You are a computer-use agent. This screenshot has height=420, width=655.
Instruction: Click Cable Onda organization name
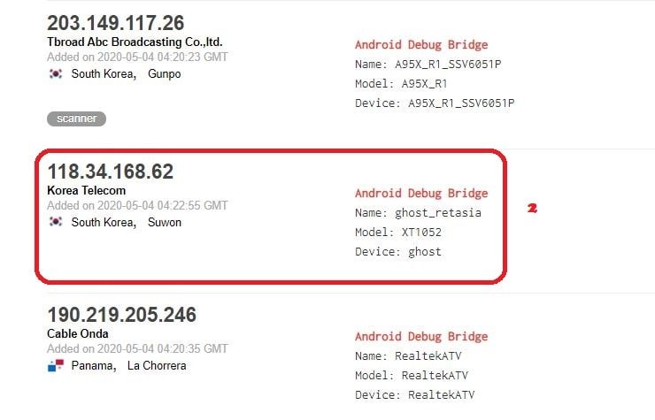(78, 333)
